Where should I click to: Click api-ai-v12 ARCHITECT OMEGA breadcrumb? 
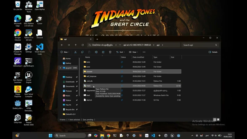(x=137, y=45)
